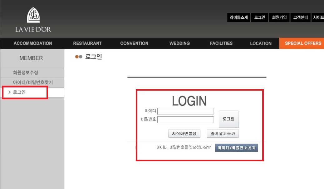Click 로그인 in the top utility bar
The height and width of the screenshot is (189, 324).
click(260, 17)
